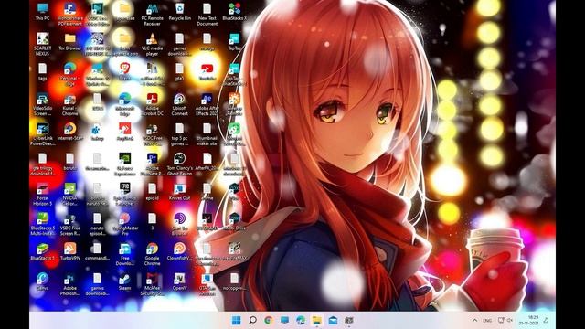Image resolution: width=585 pixels, height=329 pixels.
Task: Open the tags text file
Action: (x=42, y=71)
